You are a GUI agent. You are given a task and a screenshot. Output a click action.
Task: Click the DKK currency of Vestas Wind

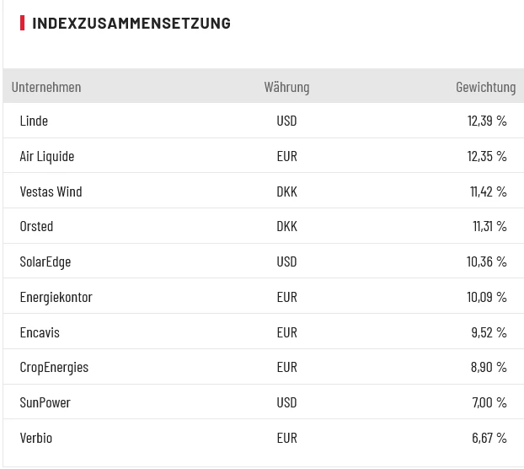[x=286, y=191]
